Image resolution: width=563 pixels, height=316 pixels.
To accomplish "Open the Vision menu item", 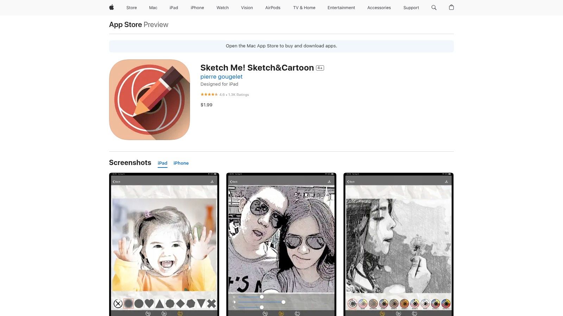I will click(x=247, y=8).
